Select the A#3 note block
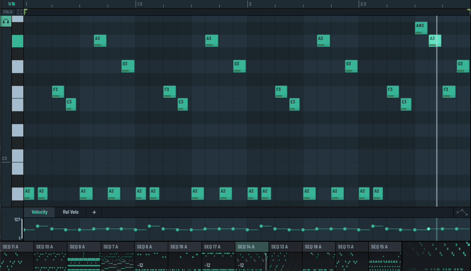471x271 pixels. click(x=421, y=28)
